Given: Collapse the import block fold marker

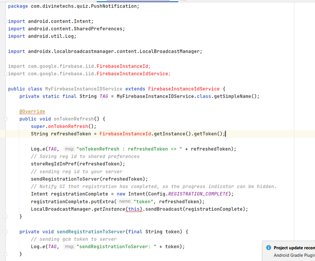Looking at the screenshot, I should [x=5, y=21].
